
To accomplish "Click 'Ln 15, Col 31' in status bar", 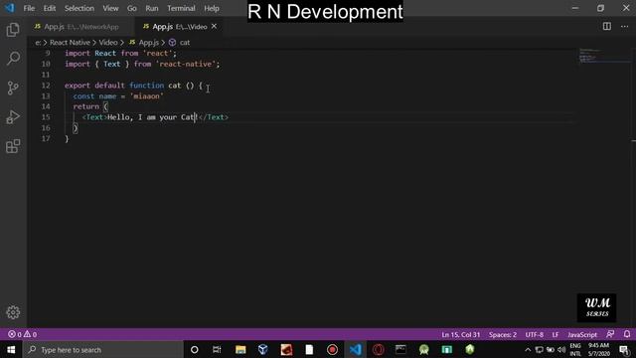I will 460,334.
